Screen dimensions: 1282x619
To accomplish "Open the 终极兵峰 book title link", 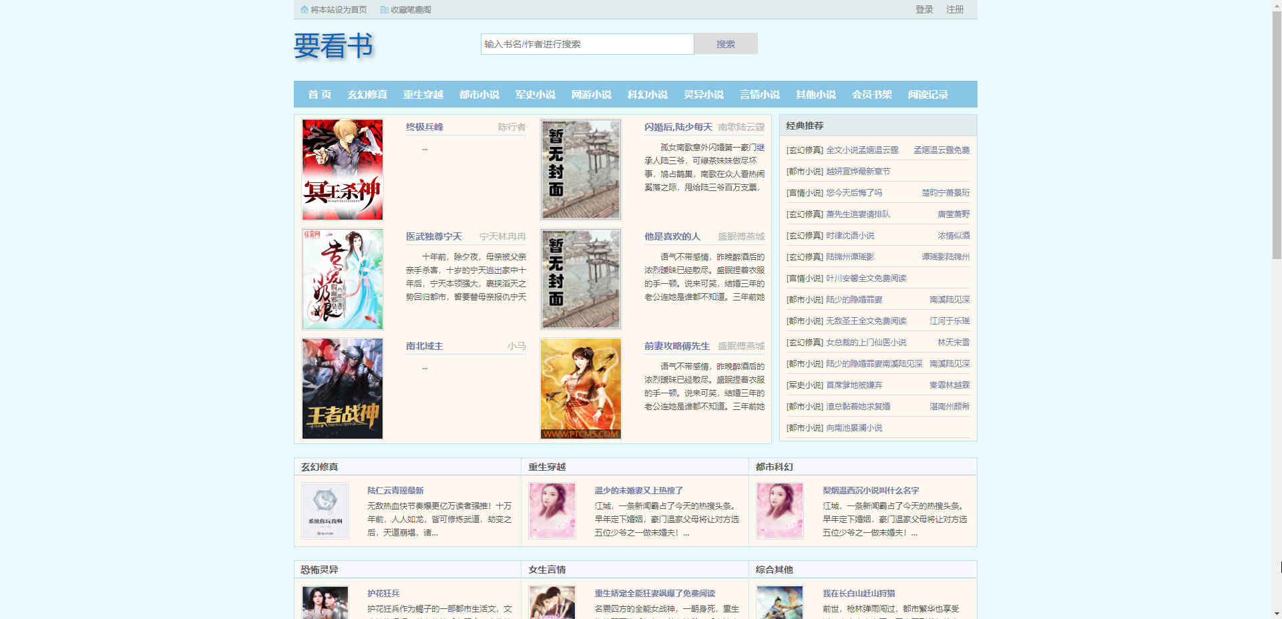I will coord(425,127).
